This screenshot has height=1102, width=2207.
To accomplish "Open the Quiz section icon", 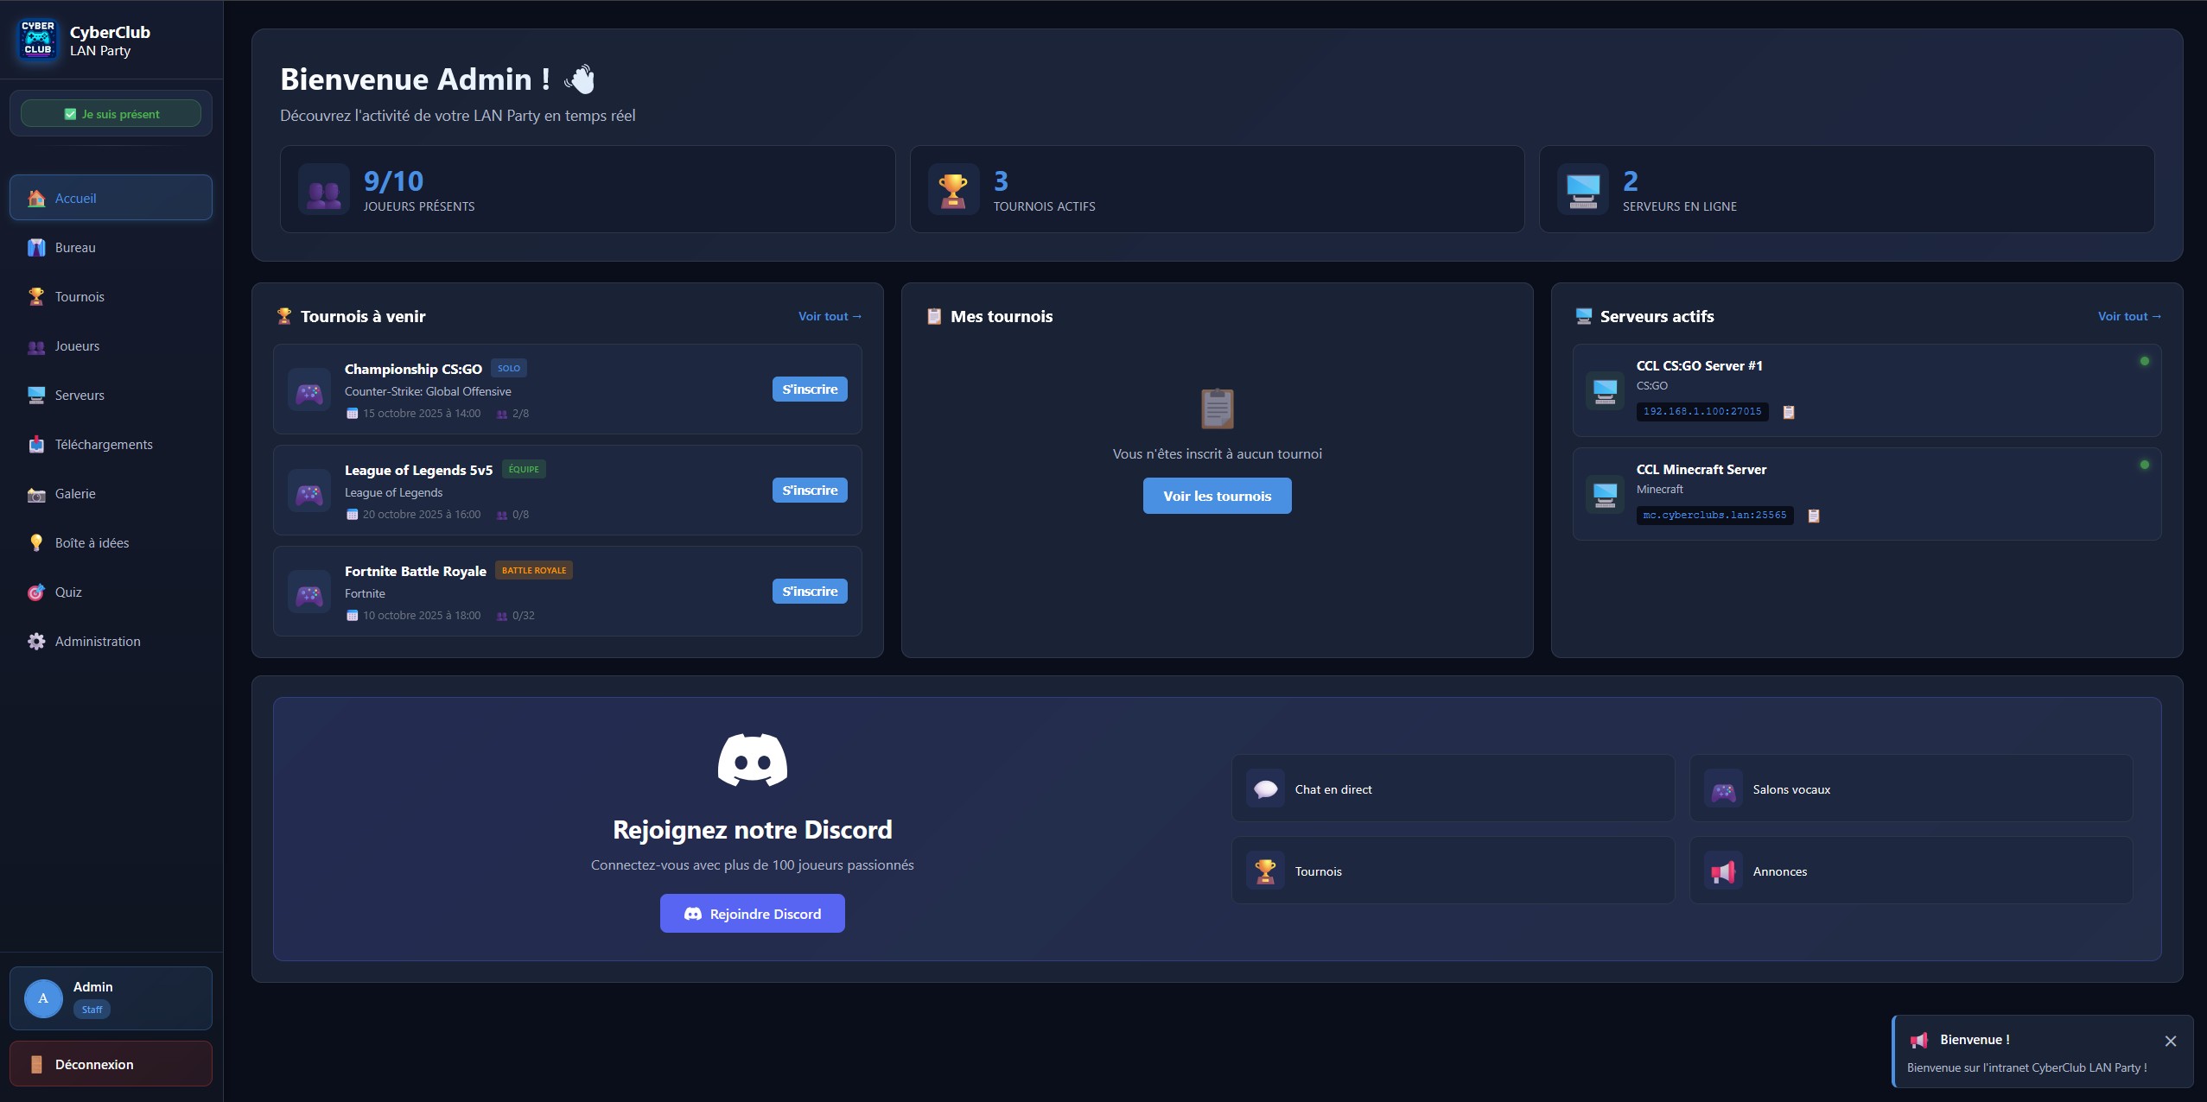I will [36, 592].
